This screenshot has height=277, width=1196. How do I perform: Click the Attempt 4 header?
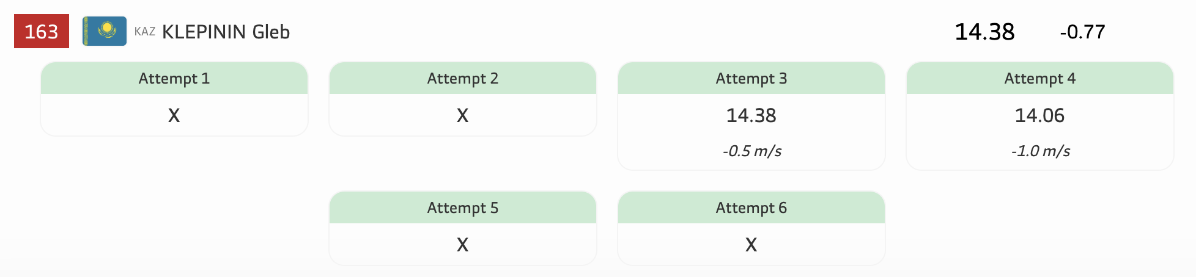pos(1040,79)
